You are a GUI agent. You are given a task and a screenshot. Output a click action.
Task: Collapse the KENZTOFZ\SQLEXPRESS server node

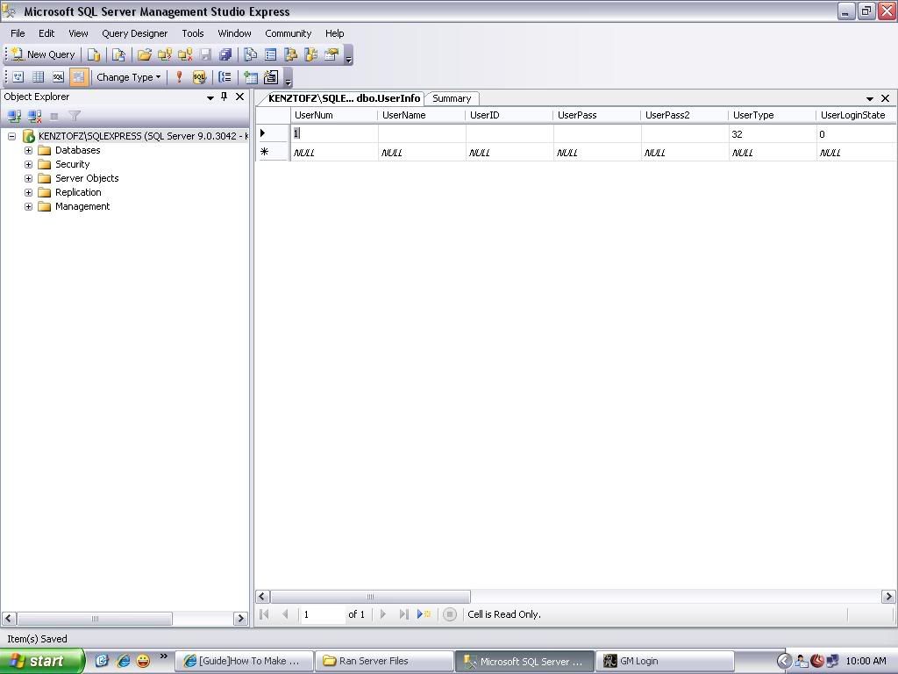coord(11,136)
